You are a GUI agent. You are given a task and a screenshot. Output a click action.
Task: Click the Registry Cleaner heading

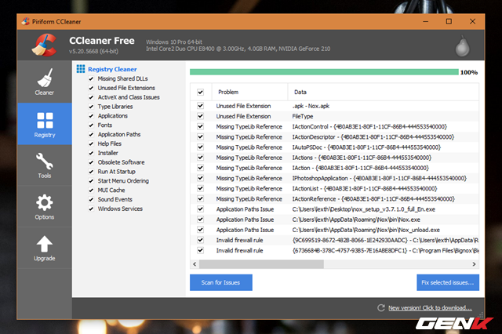pos(112,69)
